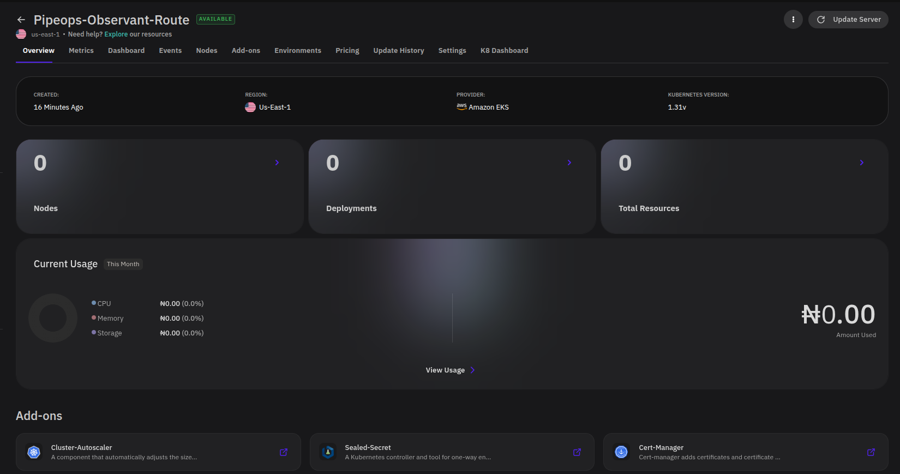900x474 pixels.
Task: Expand the Total Resources card chevron
Action: click(x=862, y=163)
